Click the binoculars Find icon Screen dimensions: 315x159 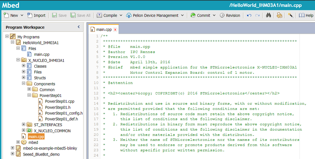coord(268,15)
